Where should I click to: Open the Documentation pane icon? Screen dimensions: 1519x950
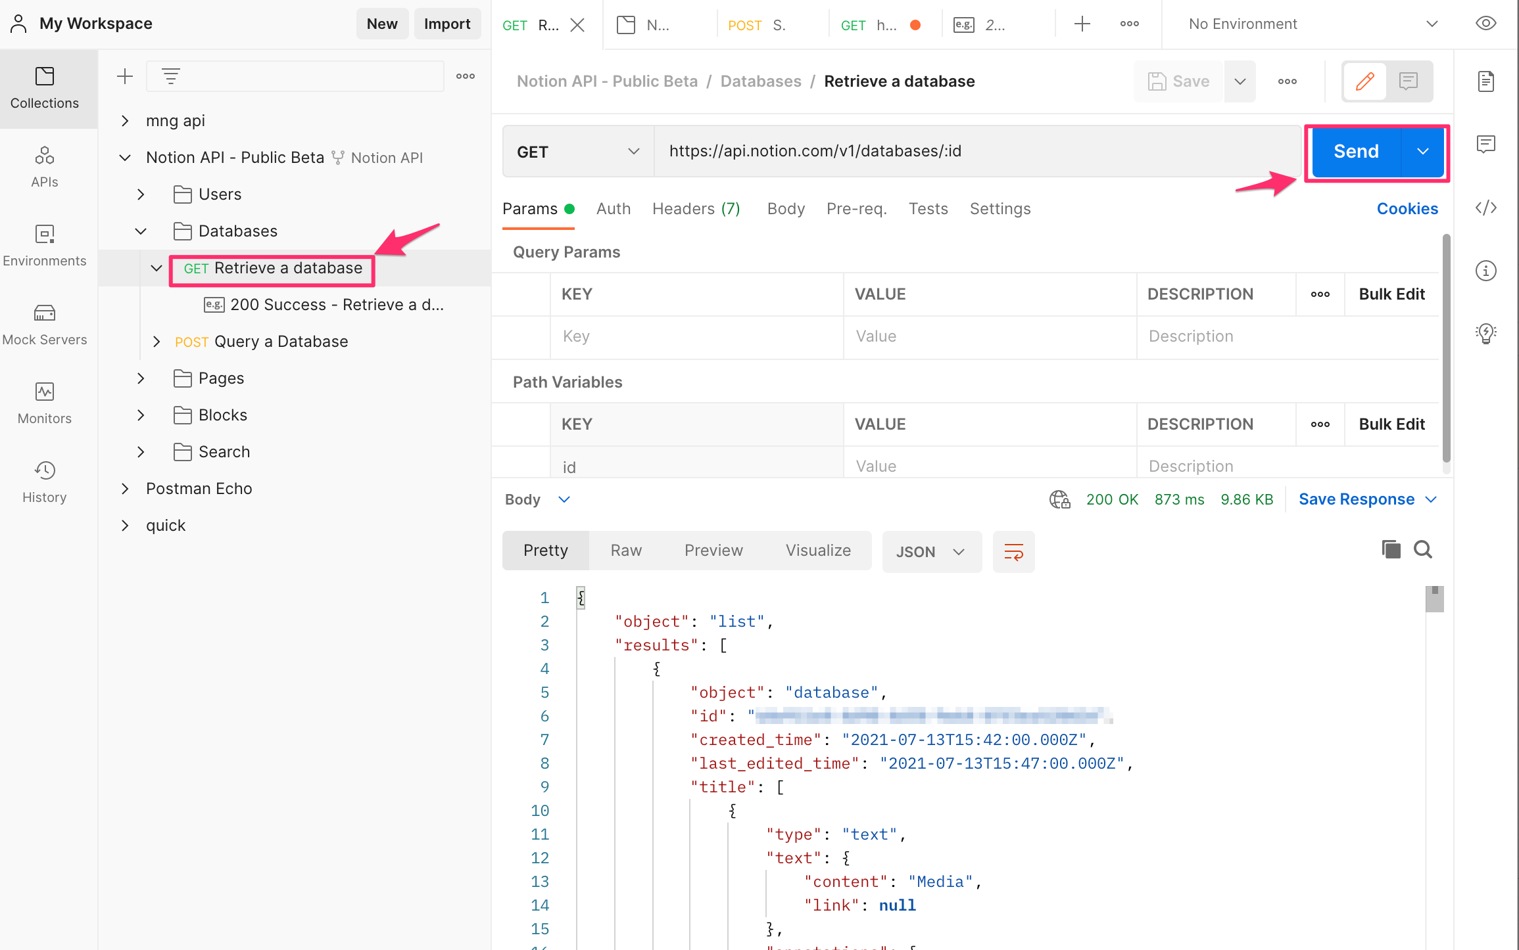click(1486, 81)
